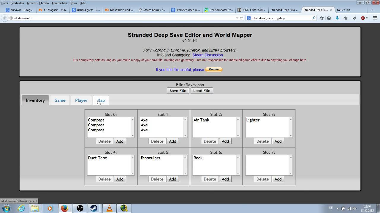Open the Ansicht menu
380x213 pixels.
31,3
